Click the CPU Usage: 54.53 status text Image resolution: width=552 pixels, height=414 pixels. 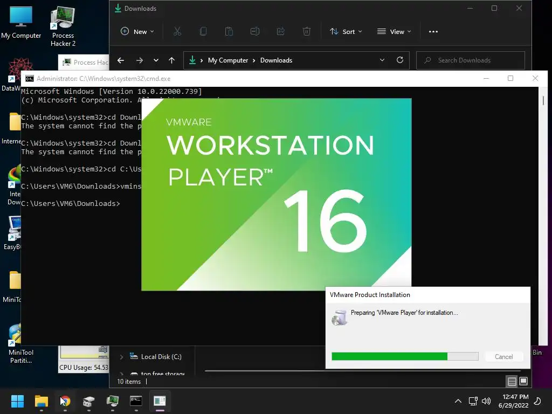coord(84,368)
